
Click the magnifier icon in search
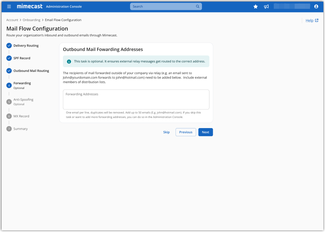(x=197, y=7)
